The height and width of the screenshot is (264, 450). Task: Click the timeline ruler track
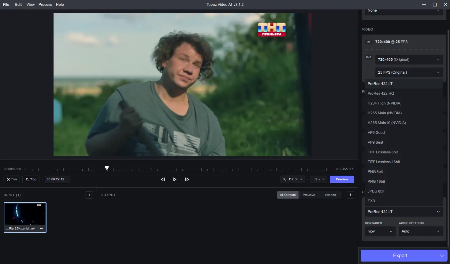(x=179, y=169)
